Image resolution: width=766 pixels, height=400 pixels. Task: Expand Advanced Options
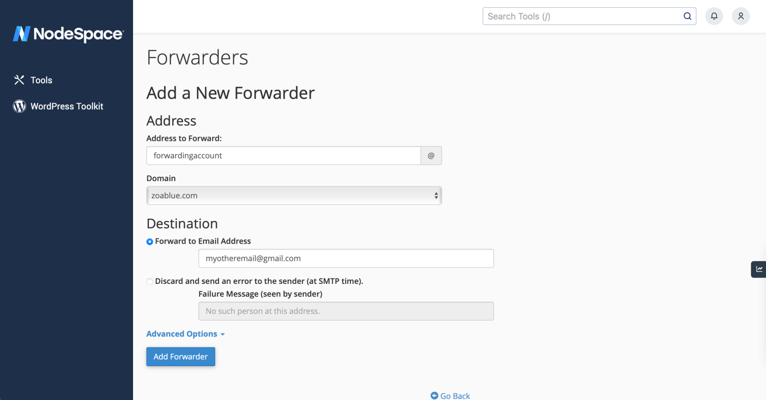click(185, 334)
